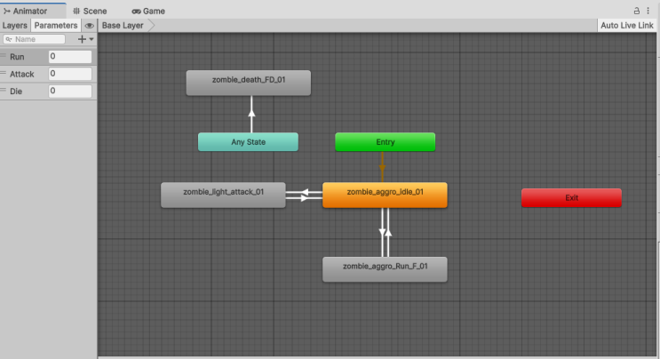Click the magnifier icon in the Name field
Image resolution: width=660 pixels, height=359 pixels.
pyautogui.click(x=8, y=39)
